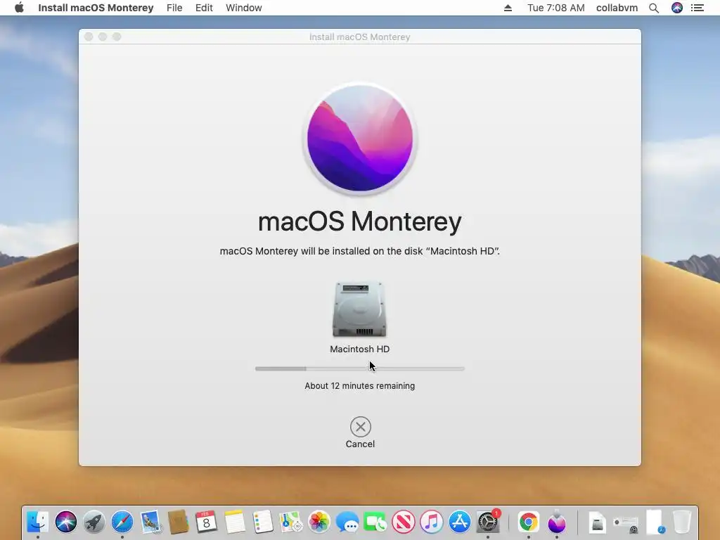Open Safari from the Dock
The image size is (720, 540).
pos(122,522)
